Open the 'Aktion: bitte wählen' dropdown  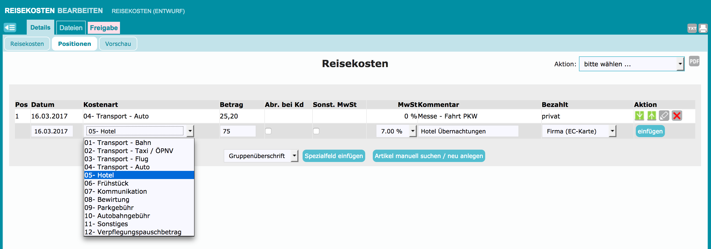point(631,64)
